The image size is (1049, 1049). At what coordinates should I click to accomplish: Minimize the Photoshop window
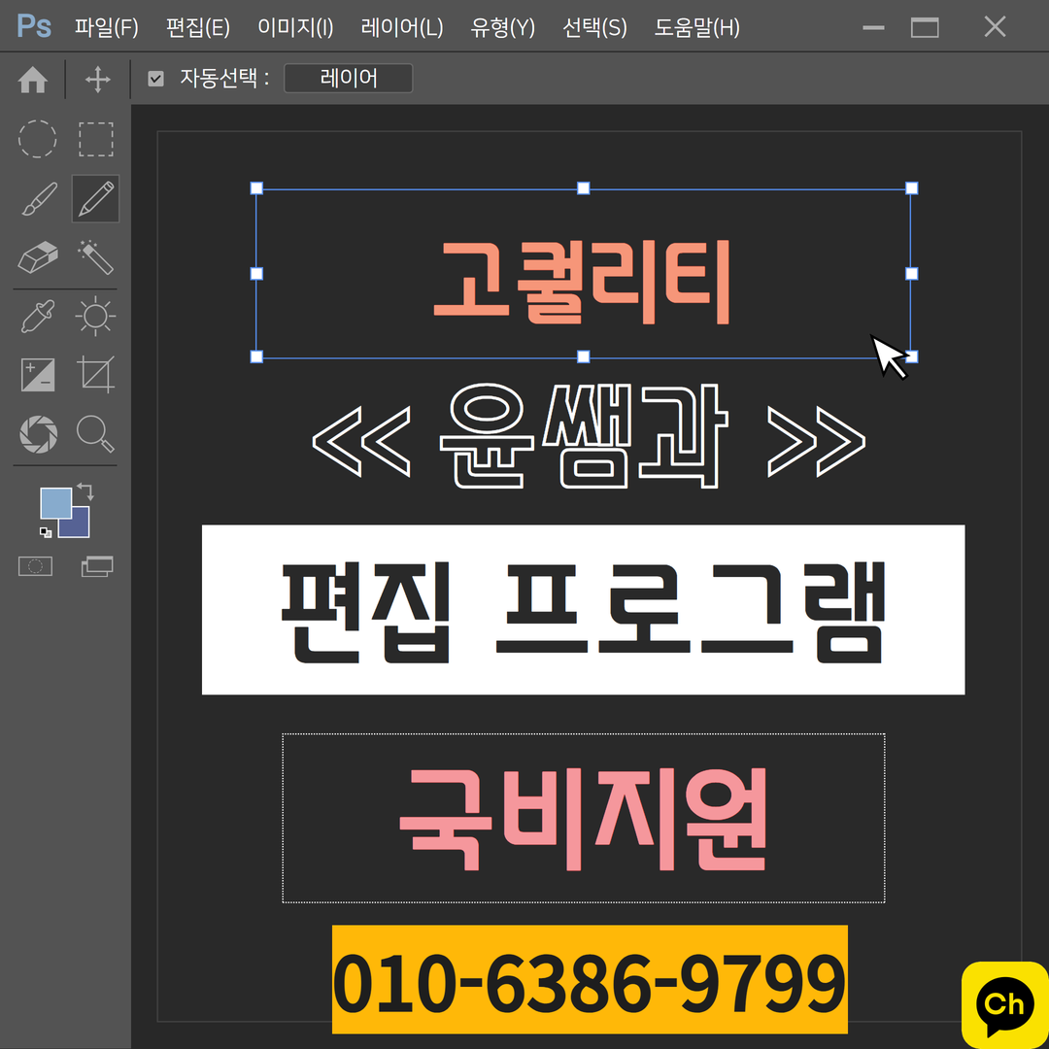click(874, 27)
